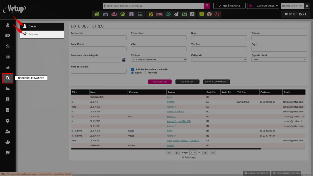Click the advanced search magnifier sidebar icon
The image size is (313, 176).
coord(8,78)
